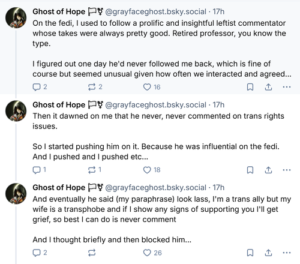The image size is (300, 264).
Task: Open more options menu on first post
Action: tap(287, 87)
